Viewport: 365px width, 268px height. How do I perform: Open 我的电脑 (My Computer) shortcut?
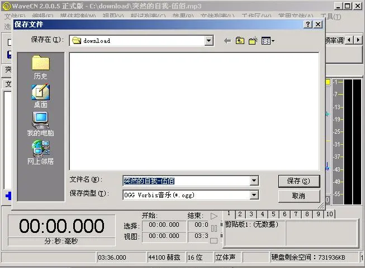40,124
